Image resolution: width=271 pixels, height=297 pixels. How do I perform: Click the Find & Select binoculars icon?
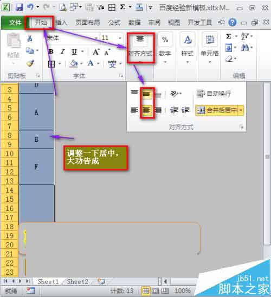(x=245, y=48)
